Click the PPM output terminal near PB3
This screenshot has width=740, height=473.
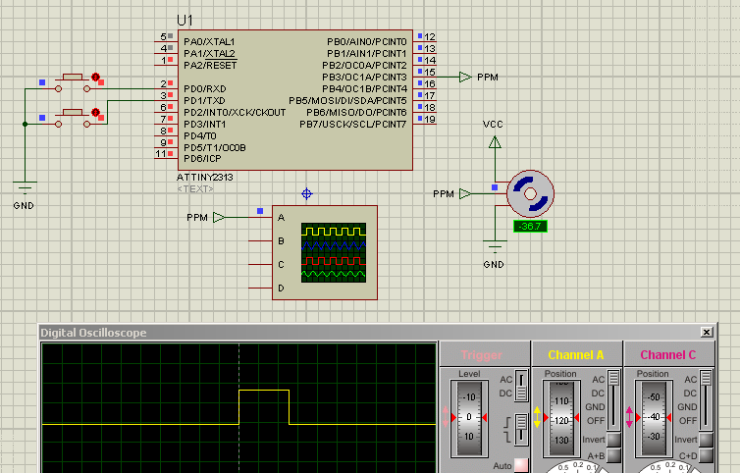pyautogui.click(x=465, y=77)
